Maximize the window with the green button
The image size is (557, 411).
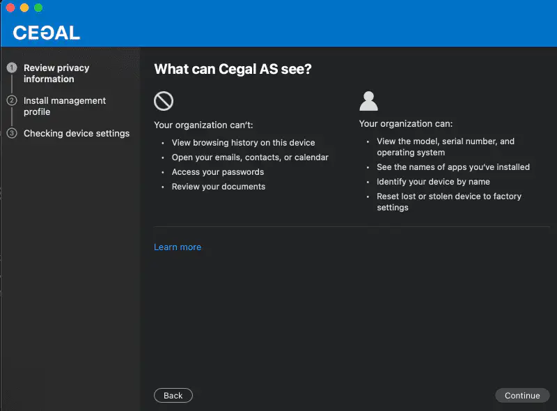[x=38, y=8]
